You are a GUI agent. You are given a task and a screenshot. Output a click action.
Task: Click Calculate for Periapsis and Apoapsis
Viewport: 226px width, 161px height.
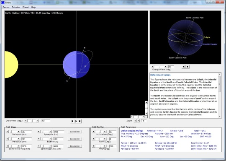point(75,132)
